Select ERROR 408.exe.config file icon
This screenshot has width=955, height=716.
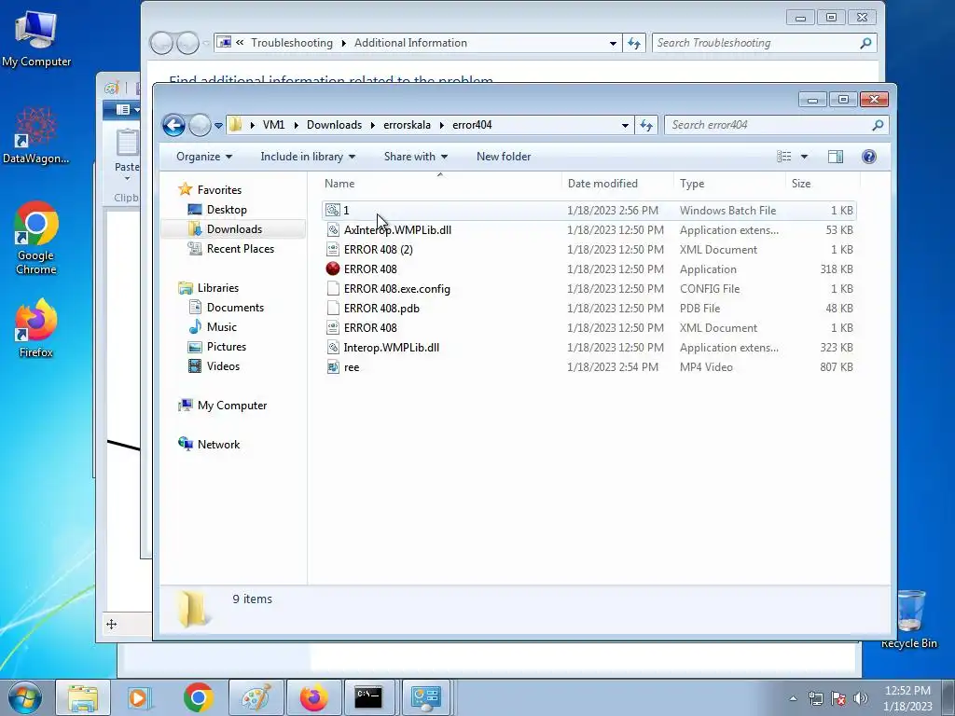333,289
